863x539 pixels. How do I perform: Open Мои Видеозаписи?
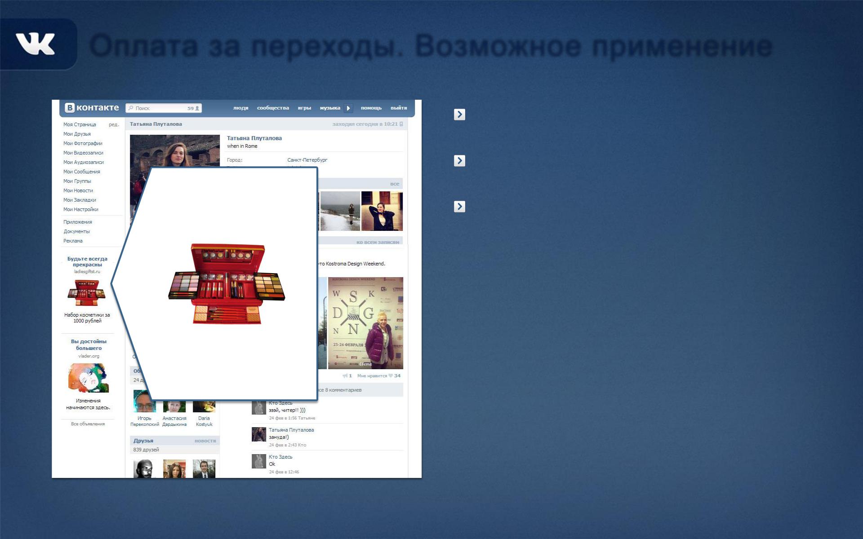pos(83,153)
